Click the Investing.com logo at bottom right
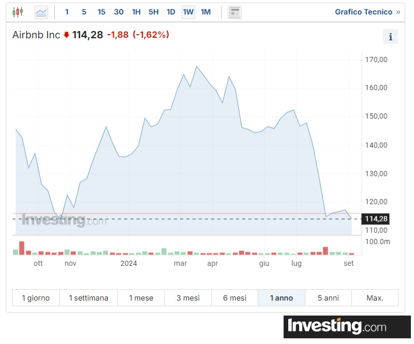414x344 pixels. pyautogui.click(x=347, y=326)
